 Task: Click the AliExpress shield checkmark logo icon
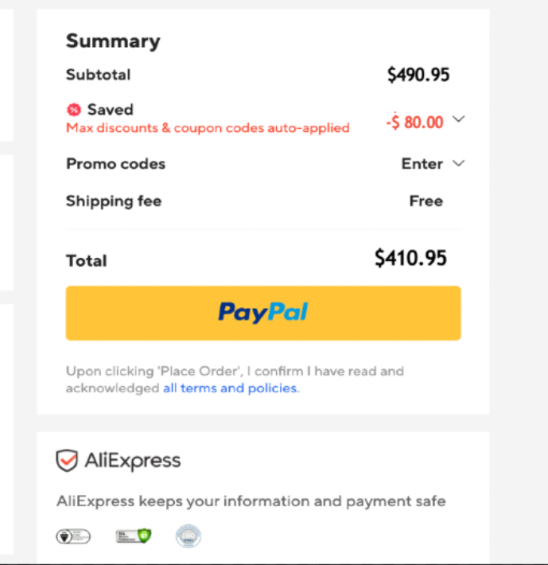67,460
